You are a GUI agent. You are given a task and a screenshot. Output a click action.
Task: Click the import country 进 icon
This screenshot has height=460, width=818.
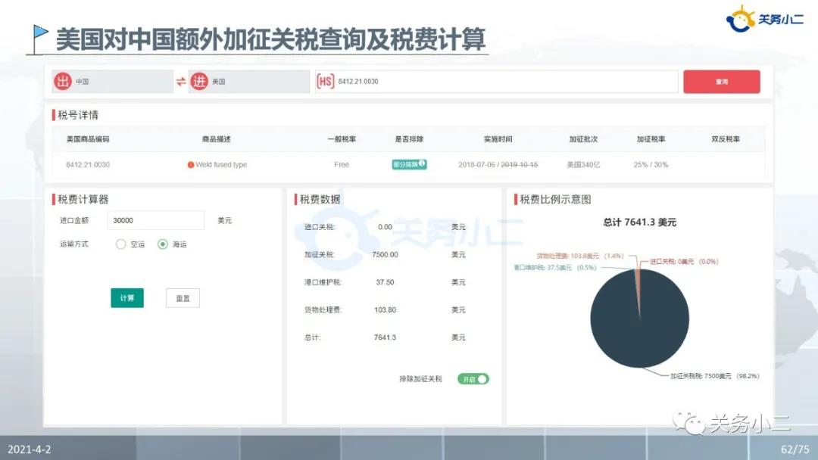(198, 81)
